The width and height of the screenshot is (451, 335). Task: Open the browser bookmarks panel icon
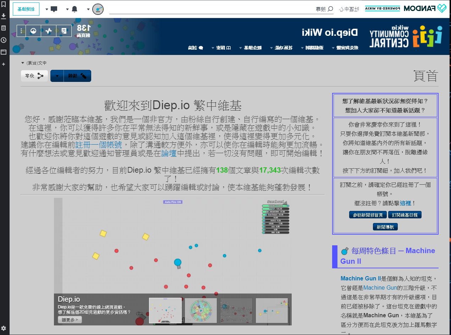4,4
